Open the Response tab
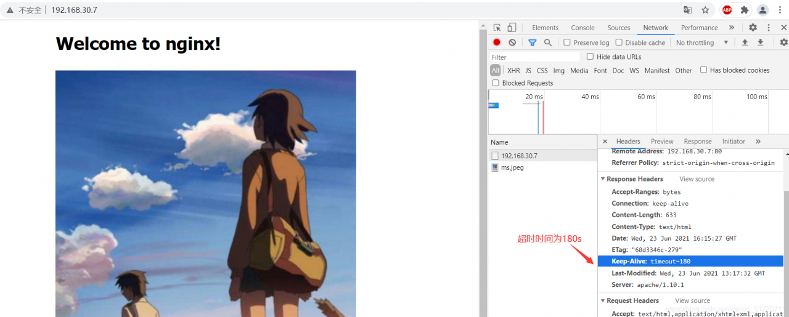The width and height of the screenshot is (789, 317). pyautogui.click(x=698, y=142)
